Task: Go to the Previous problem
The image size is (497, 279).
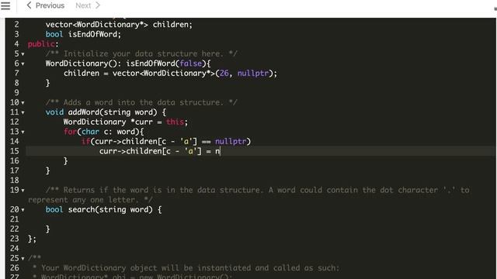Action: click(x=45, y=5)
